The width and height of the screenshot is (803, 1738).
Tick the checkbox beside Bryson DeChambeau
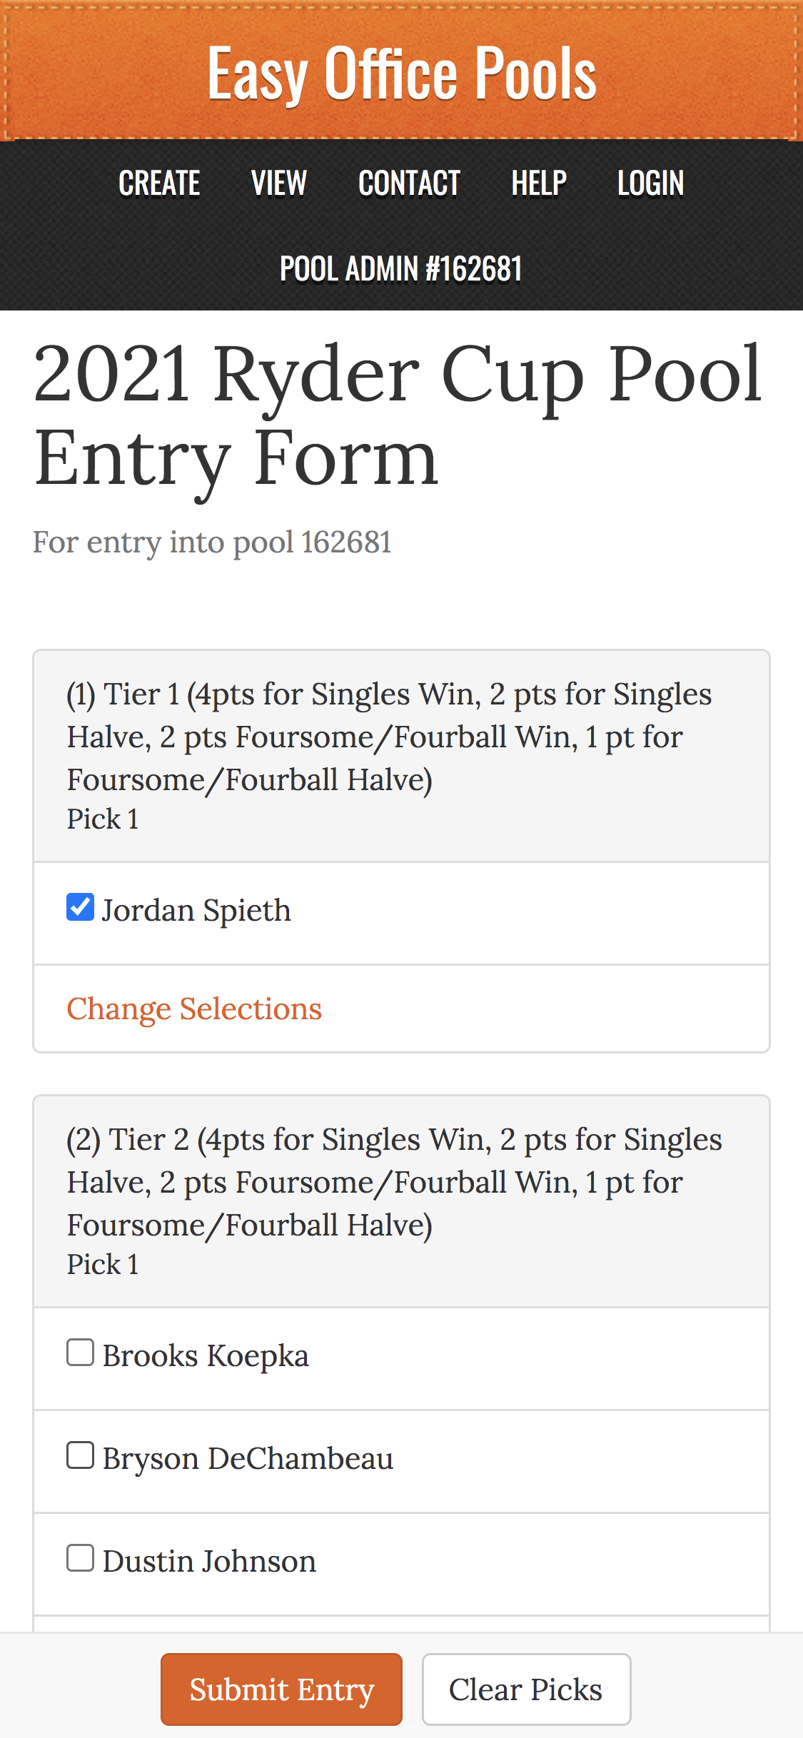click(81, 1455)
